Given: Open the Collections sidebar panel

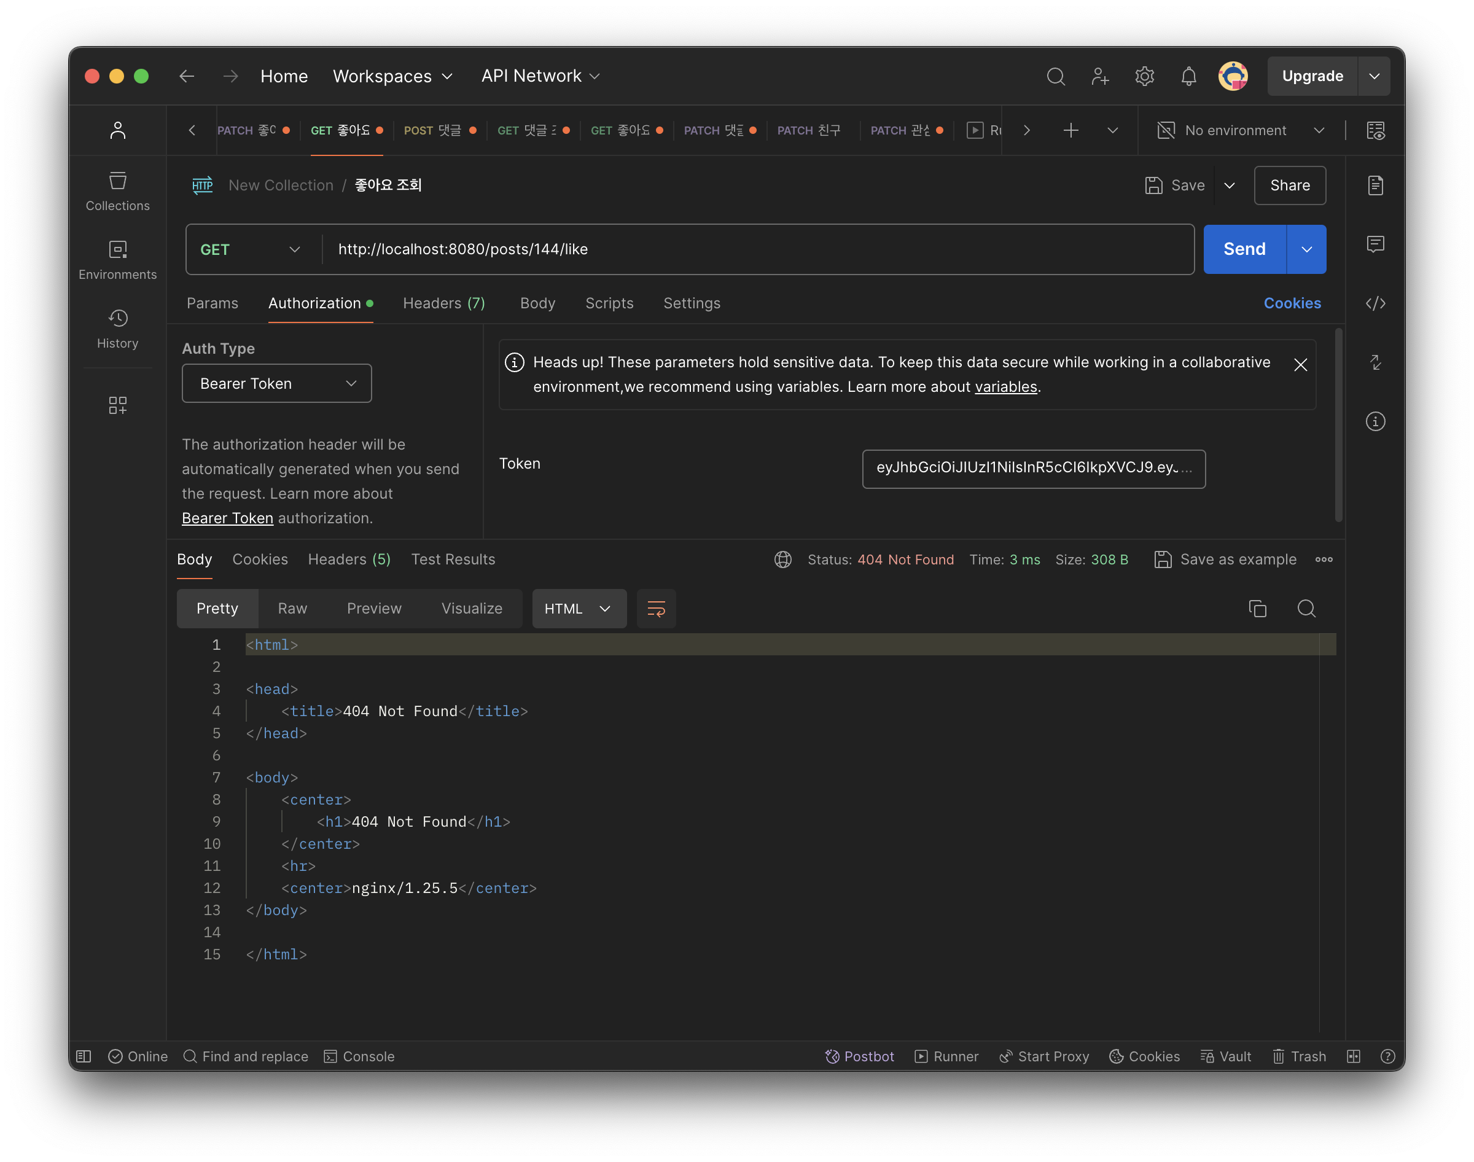Looking at the screenshot, I should click(x=117, y=191).
